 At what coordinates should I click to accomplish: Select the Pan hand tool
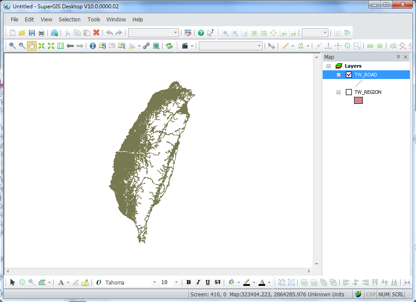click(x=32, y=46)
